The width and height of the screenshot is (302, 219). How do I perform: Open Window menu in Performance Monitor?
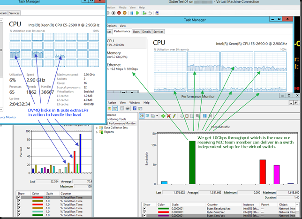pyautogui.click(x=135, y=103)
